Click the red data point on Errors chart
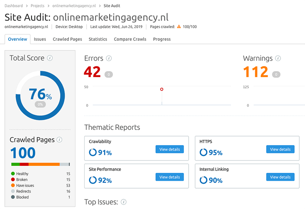 tap(161, 89)
